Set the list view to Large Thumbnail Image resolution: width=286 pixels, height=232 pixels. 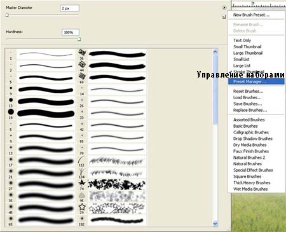[x=248, y=53]
